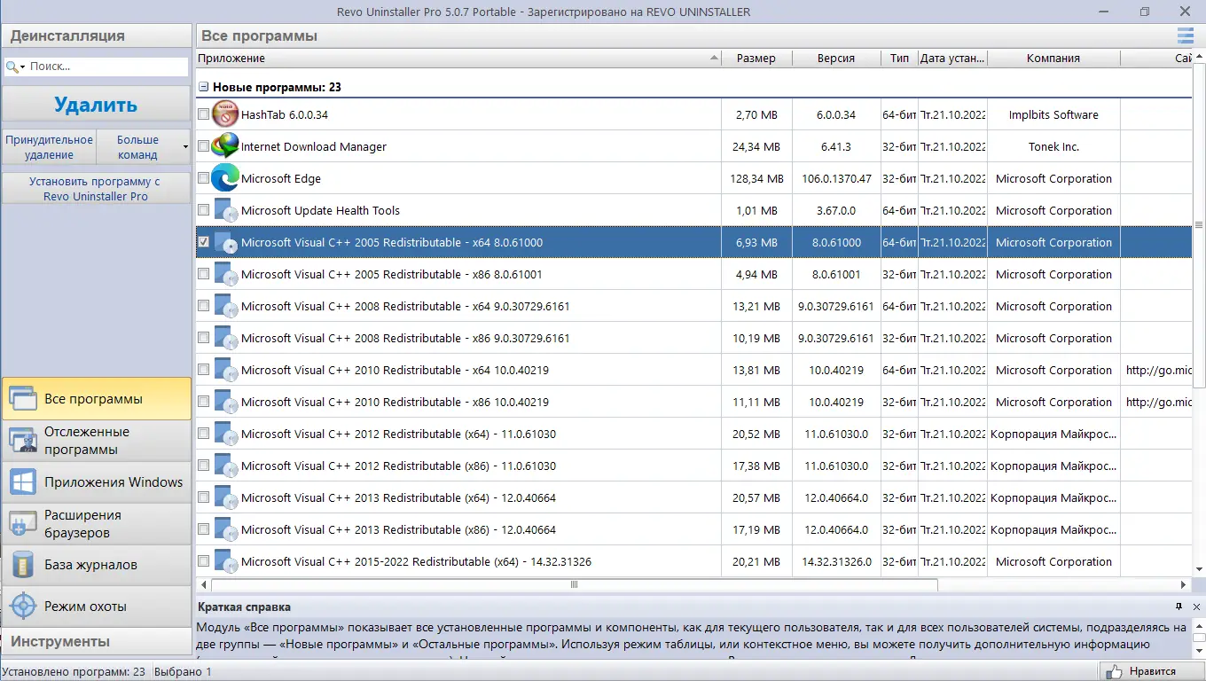Click the Internet Download Manager globe icon
Viewport: 1206px width, 681px height.
coord(226,146)
